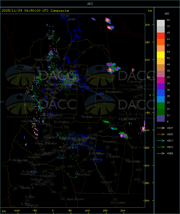Image resolution: width=180 pixels, height=214 pixels.
Task: Click the dark green 10-20 dBZ swatch
Action: pyautogui.click(x=161, y=112)
